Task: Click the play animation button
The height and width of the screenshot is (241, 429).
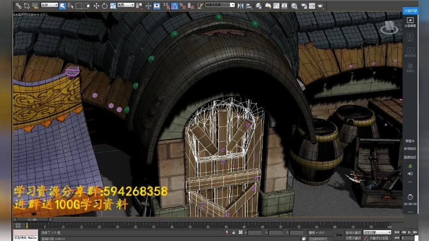Action: [410, 232]
